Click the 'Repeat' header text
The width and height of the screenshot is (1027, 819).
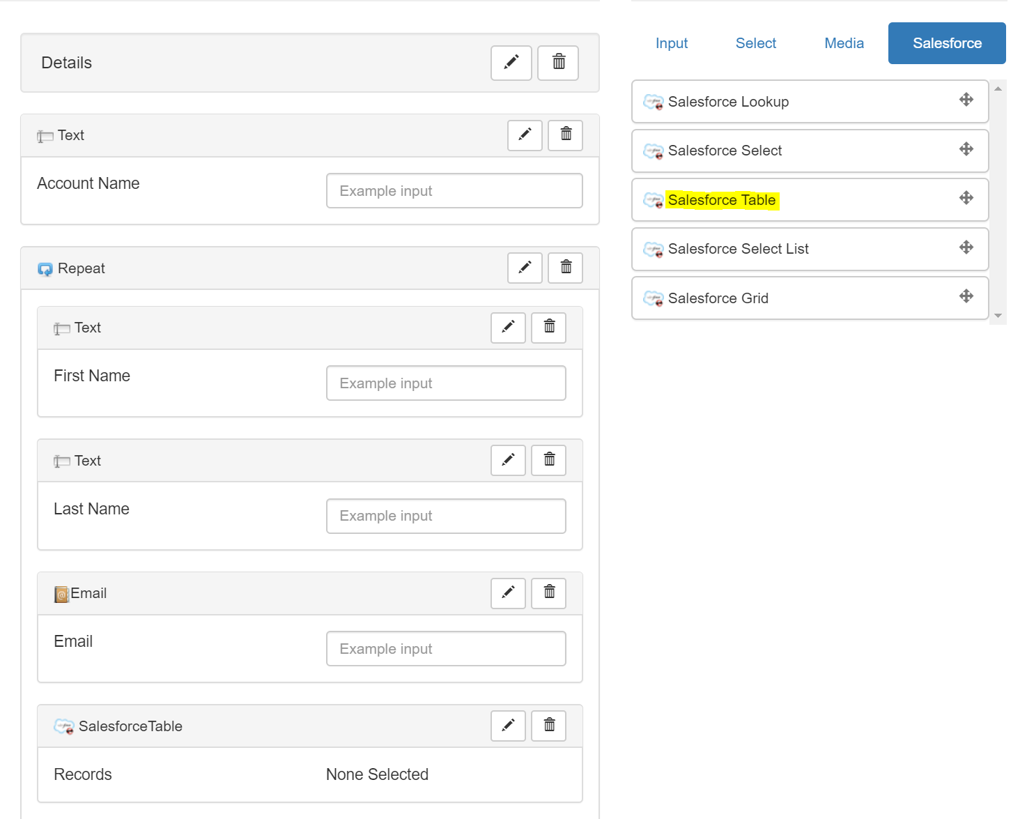82,268
